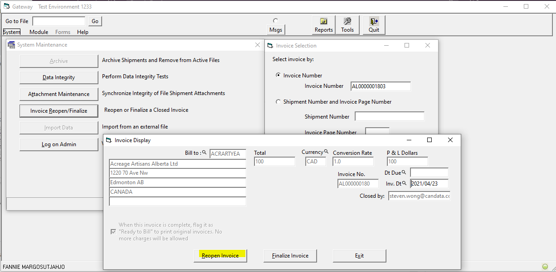Click the Data Integrity button
This screenshot has width=556, height=272.
pyautogui.click(x=59, y=77)
